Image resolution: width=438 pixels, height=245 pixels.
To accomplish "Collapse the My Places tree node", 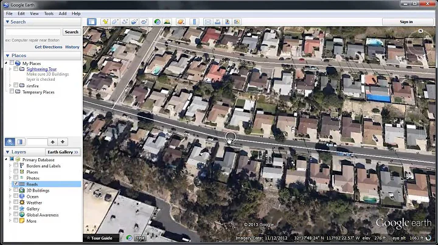I will click(6, 63).
